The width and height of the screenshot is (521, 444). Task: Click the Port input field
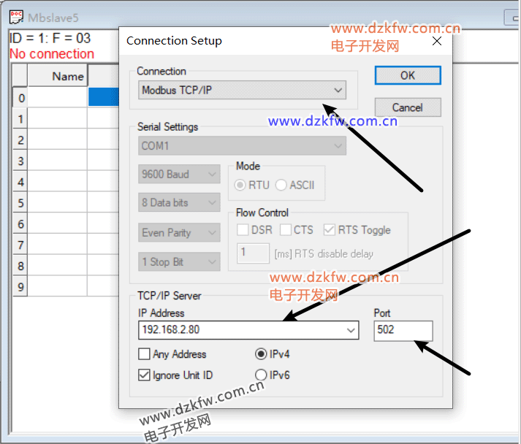click(403, 330)
